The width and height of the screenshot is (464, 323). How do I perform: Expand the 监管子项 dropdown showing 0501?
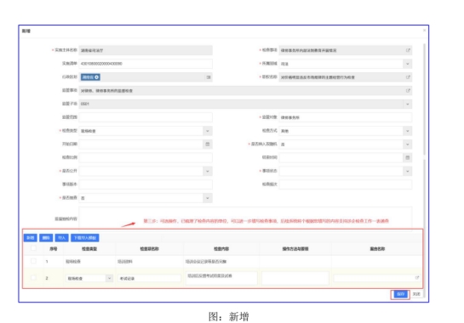(408, 104)
